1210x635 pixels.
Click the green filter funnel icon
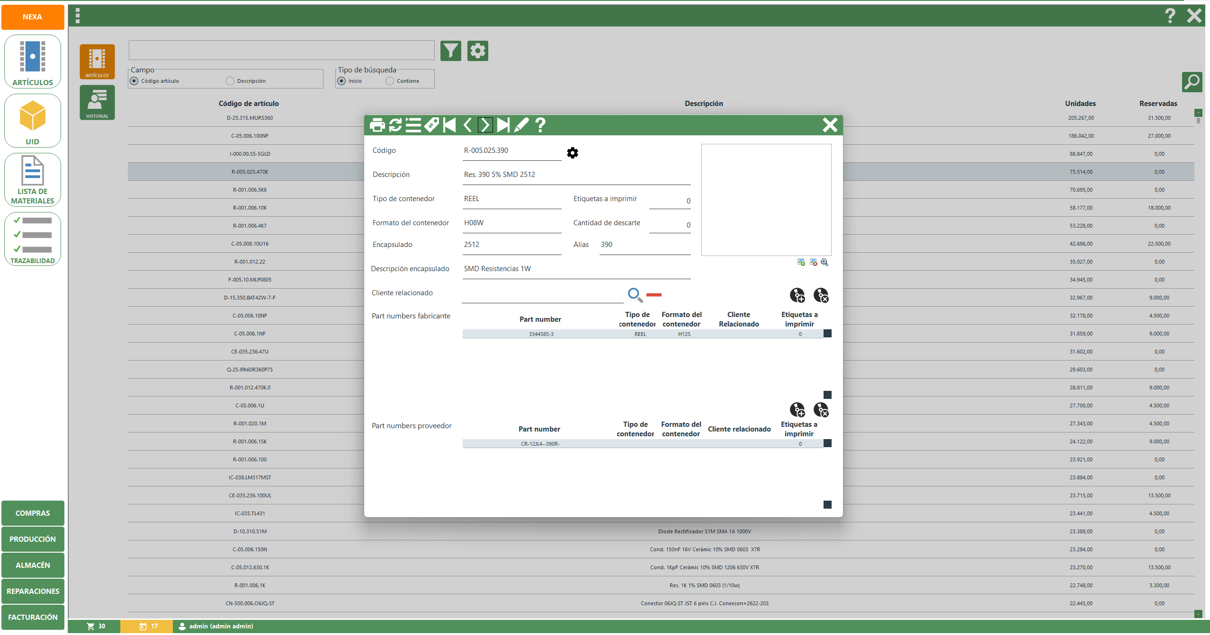[450, 51]
